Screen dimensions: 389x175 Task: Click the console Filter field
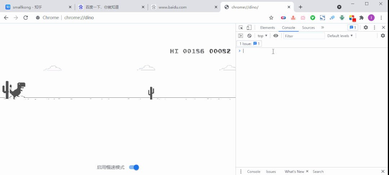coord(304,36)
